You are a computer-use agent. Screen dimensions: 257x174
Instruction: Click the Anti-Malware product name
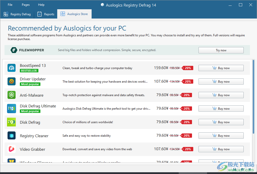tap(32, 95)
